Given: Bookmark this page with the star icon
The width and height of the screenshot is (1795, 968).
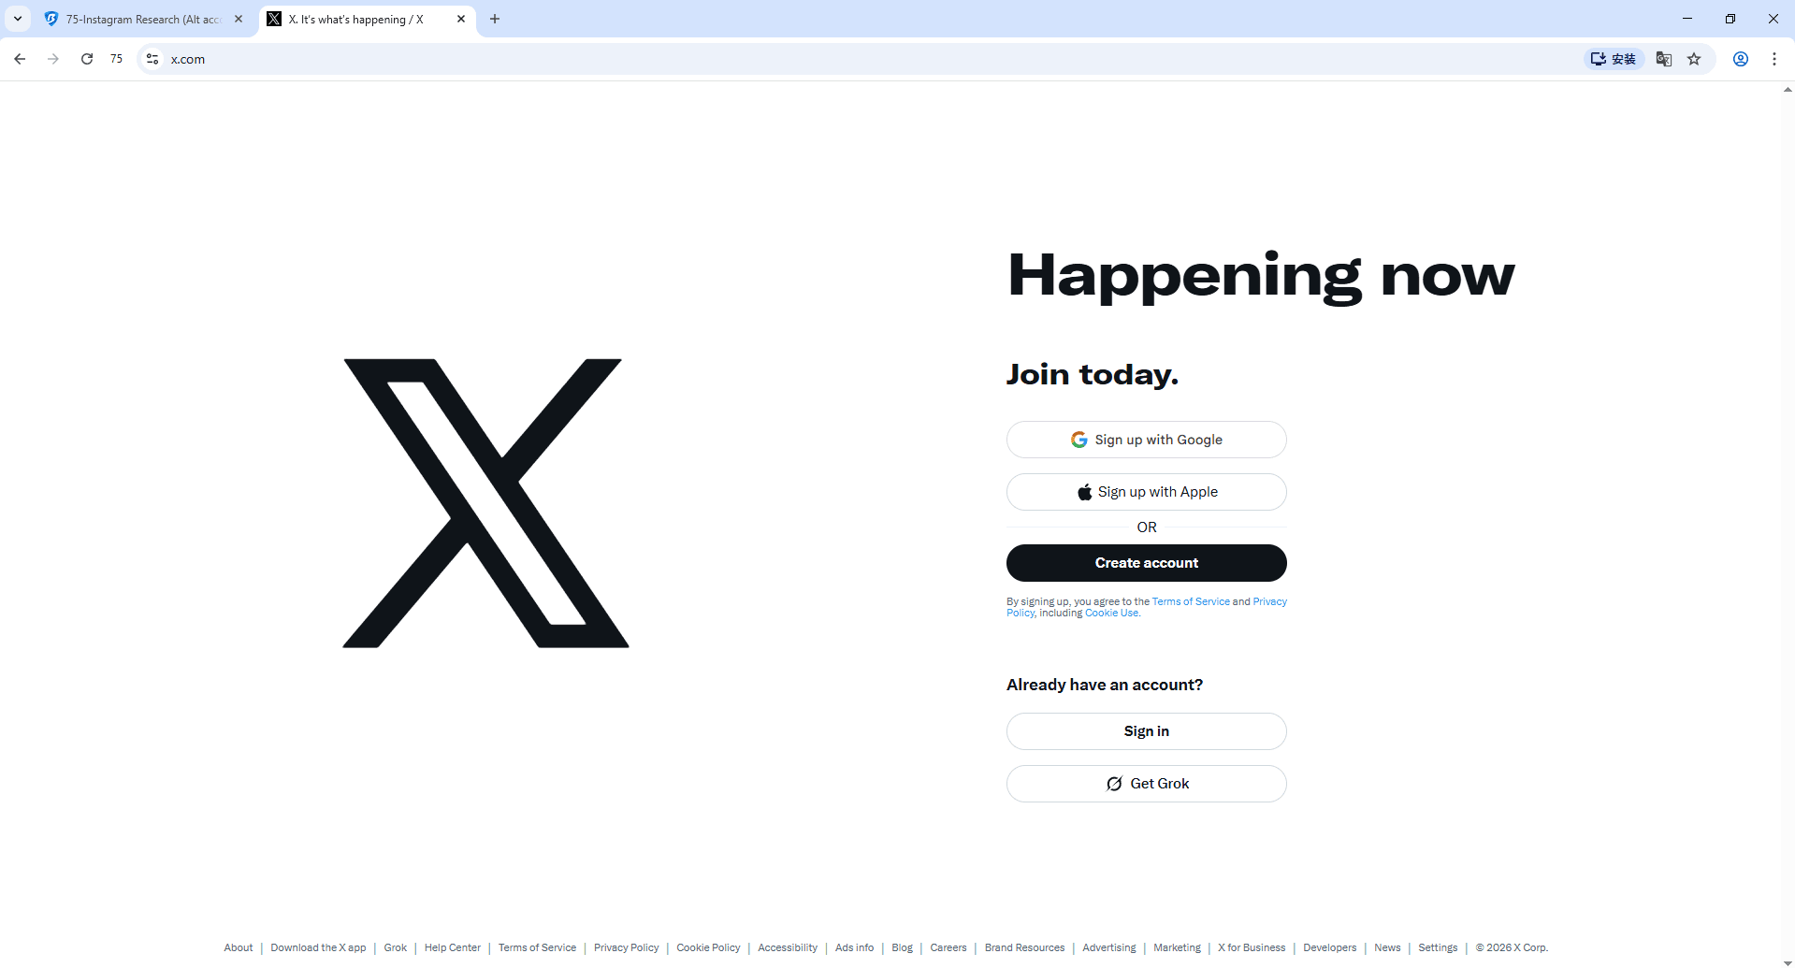Looking at the screenshot, I should pos(1694,59).
